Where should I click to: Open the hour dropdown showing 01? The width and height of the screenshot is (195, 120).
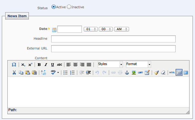tap(91, 29)
